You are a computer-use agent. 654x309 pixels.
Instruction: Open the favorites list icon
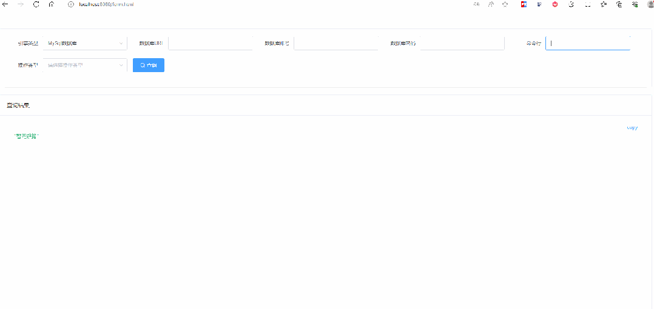coord(604,5)
